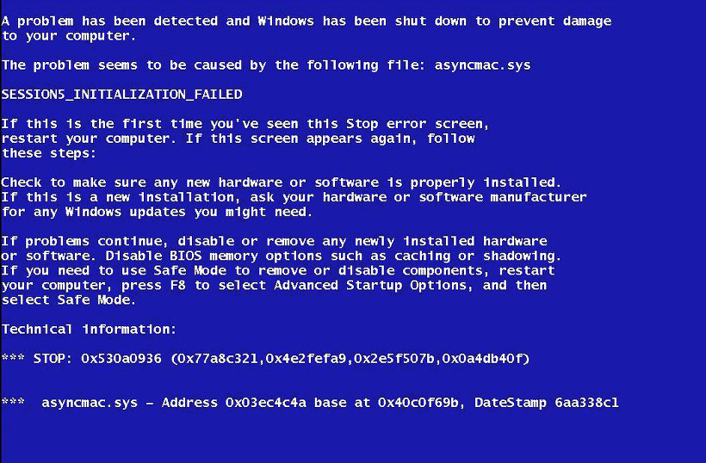Click the three asterisks before STOP

pyautogui.click(x=13, y=358)
